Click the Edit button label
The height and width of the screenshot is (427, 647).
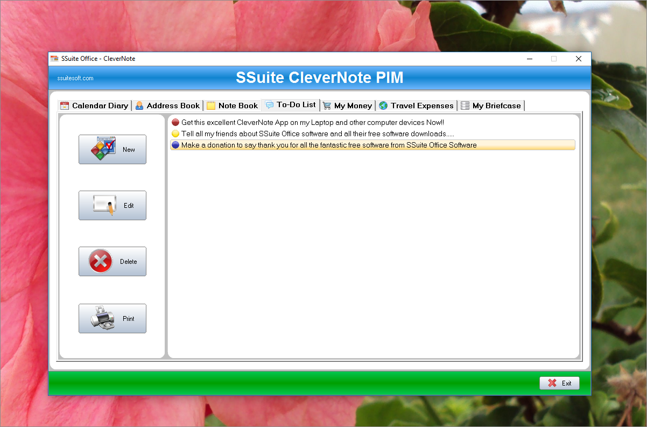click(x=129, y=206)
